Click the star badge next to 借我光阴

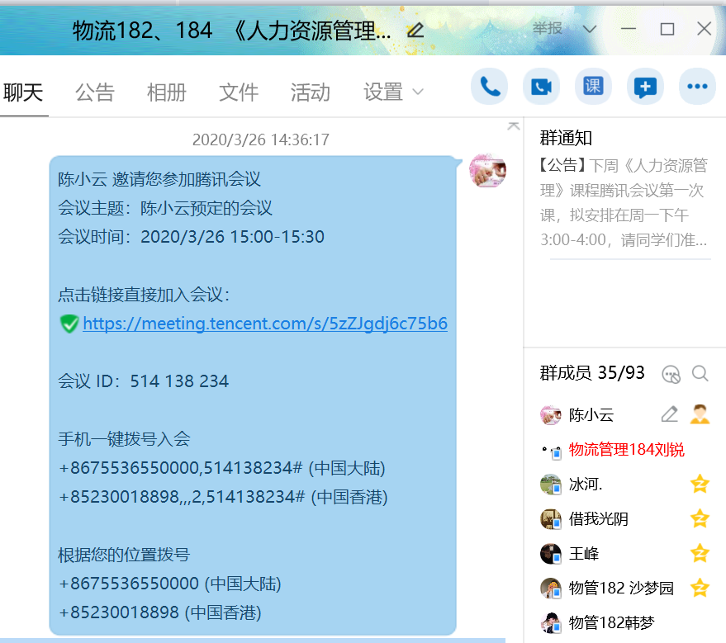[700, 518]
